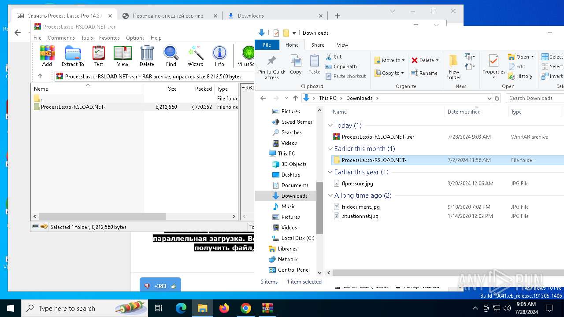Click the Test icon in WinRAR toolbar

(x=99, y=56)
